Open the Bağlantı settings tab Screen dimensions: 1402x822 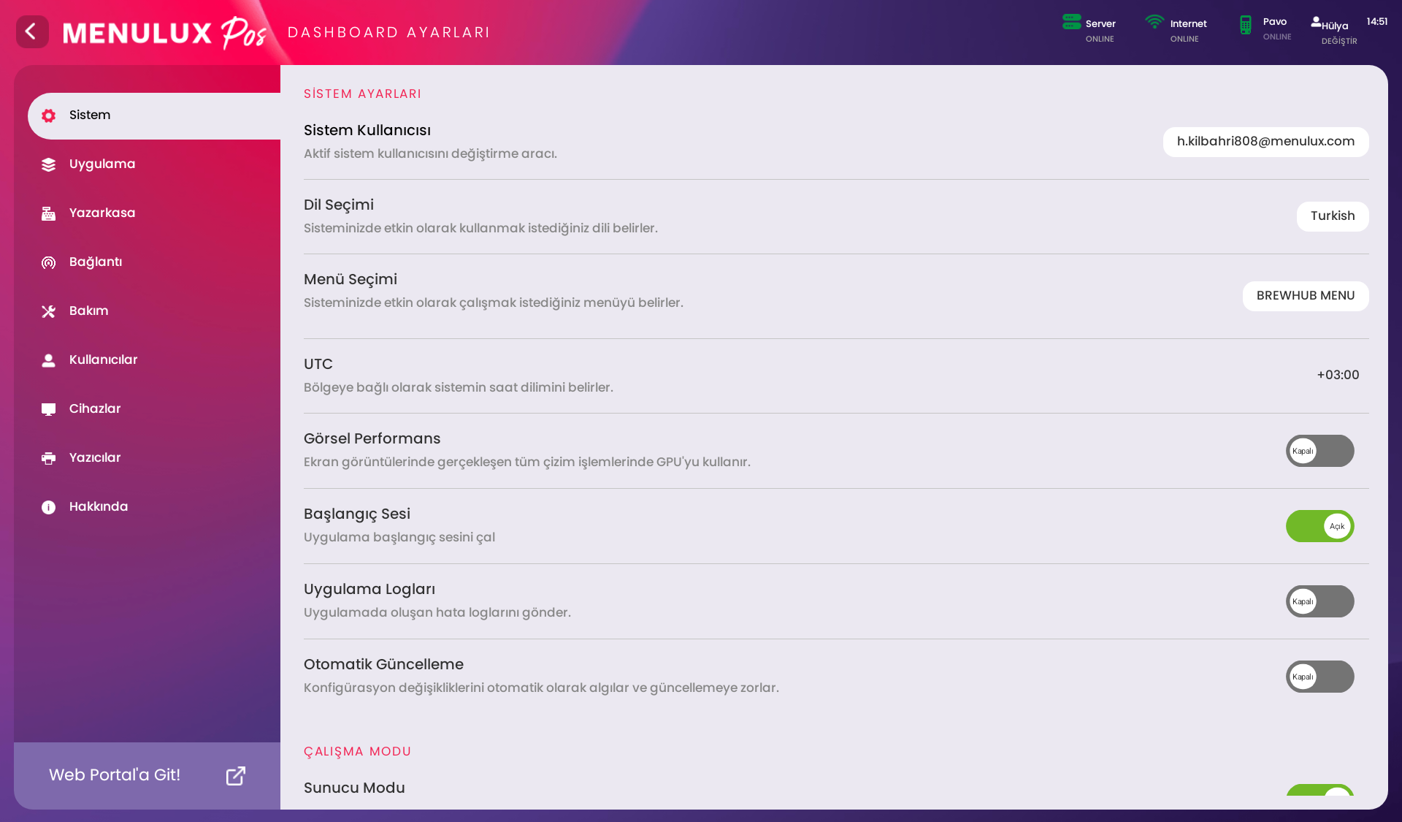click(154, 262)
